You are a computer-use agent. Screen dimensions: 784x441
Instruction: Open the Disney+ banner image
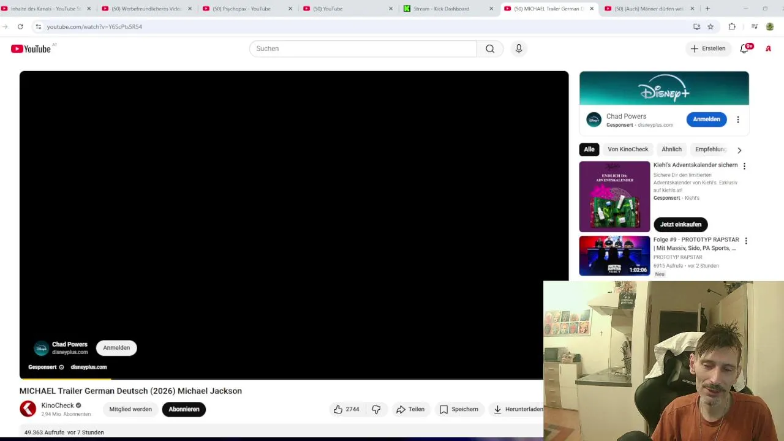tap(664, 88)
